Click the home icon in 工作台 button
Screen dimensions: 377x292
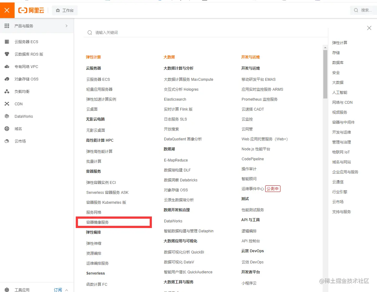pos(58,10)
